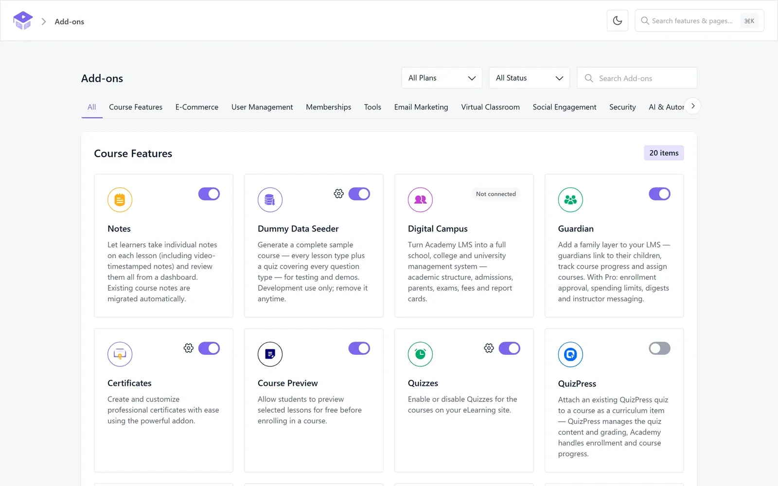Click the Guardian card title

(576, 228)
